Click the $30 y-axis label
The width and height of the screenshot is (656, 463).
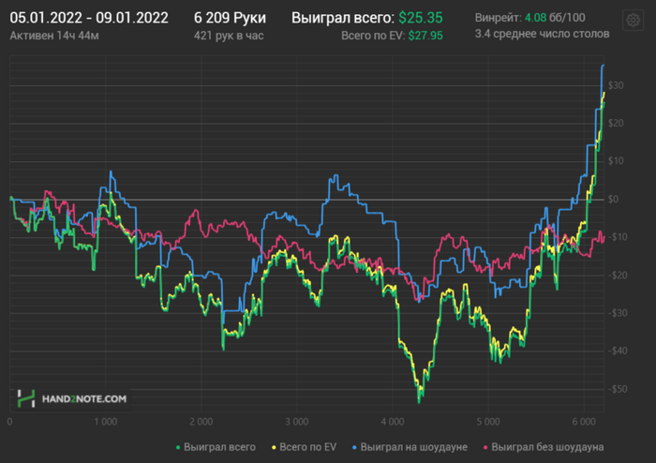point(616,85)
